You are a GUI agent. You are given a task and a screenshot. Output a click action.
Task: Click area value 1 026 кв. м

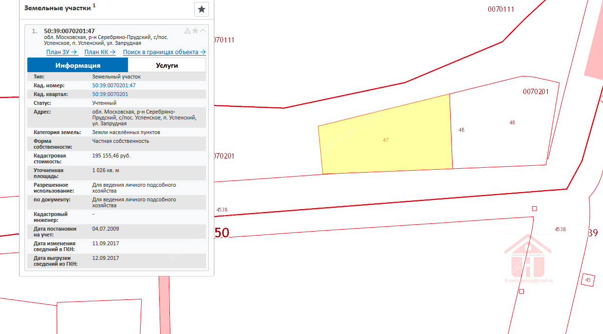click(106, 170)
